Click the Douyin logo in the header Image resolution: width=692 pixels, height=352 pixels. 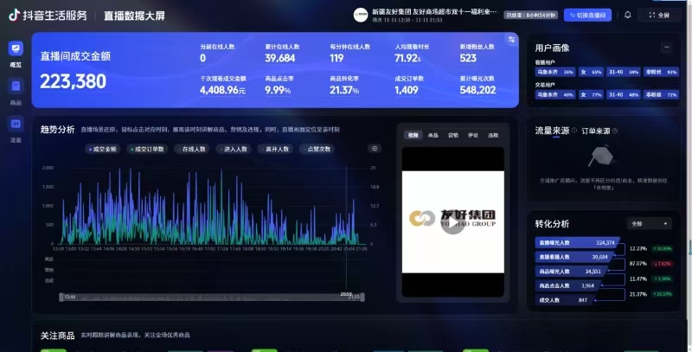click(x=15, y=15)
